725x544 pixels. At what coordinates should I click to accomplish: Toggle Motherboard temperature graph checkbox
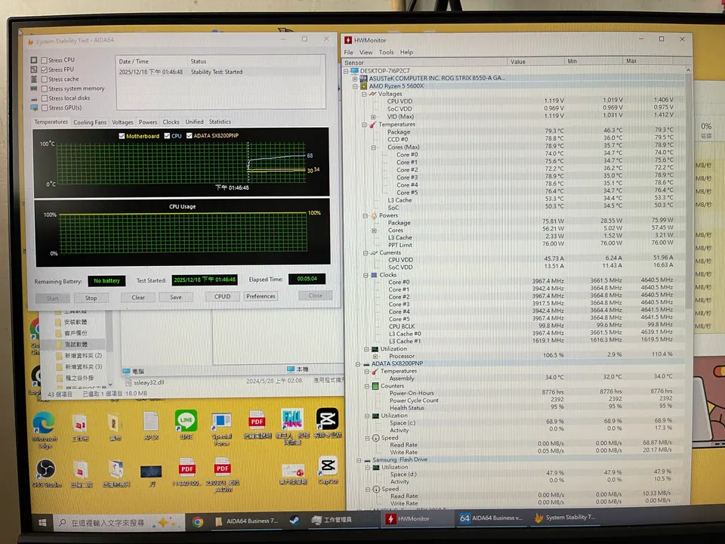click(x=122, y=136)
